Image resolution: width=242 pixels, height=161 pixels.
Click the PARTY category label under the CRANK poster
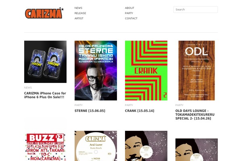[129, 105]
